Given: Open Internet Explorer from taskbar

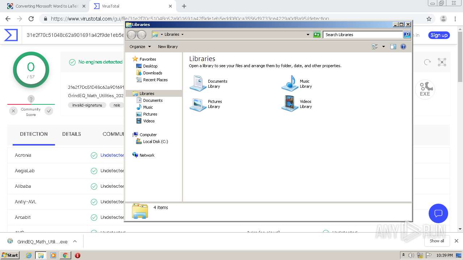Looking at the screenshot, I should [29, 255].
